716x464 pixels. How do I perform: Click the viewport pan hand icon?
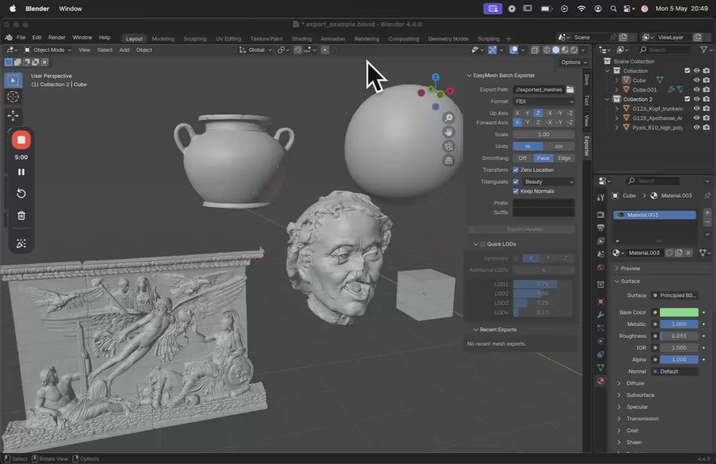[x=449, y=132]
